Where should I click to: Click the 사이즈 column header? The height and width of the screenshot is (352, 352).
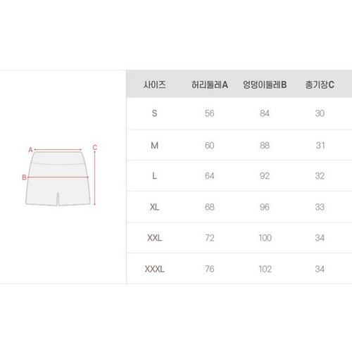tap(155, 84)
